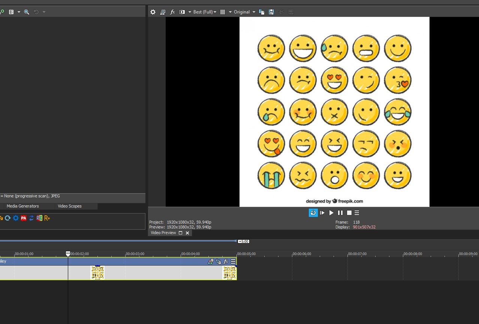Click the blue loop region bar
Image resolution: width=479 pixels, height=324 pixels.
[118, 241]
